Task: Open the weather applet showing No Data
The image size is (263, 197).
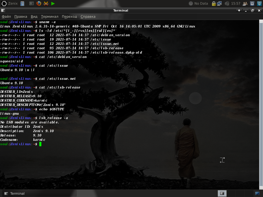Action: (x=198, y=4)
